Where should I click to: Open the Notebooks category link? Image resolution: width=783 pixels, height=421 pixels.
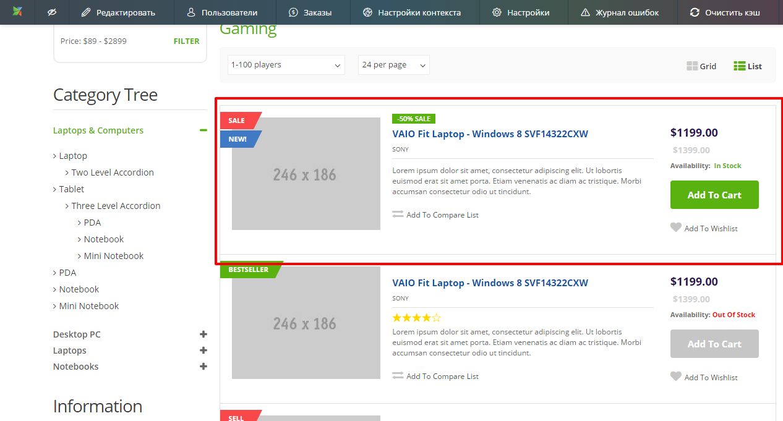76,367
